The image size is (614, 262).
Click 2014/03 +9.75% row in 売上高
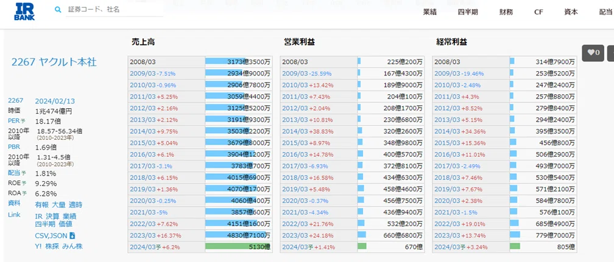click(200, 131)
